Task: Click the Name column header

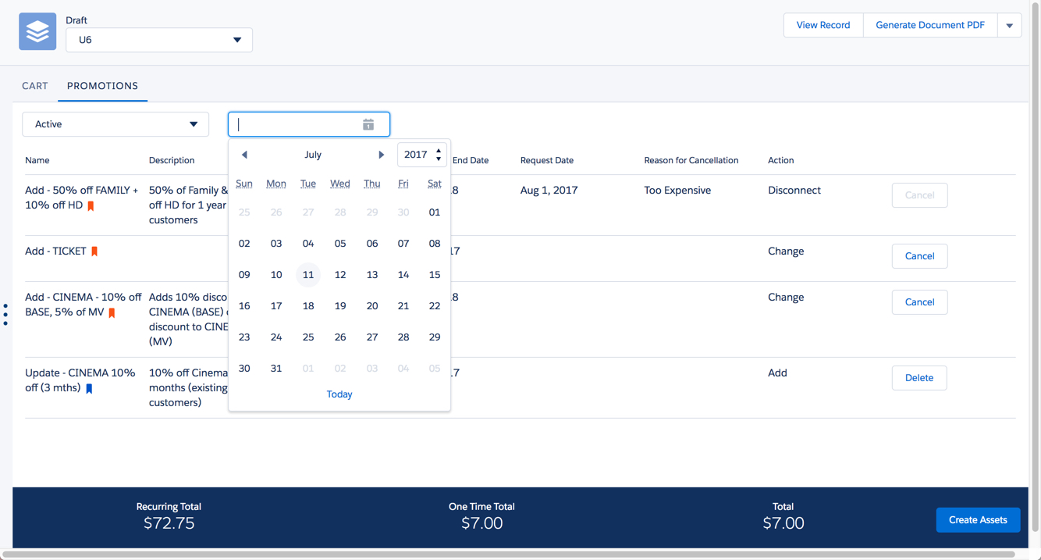Action: [x=37, y=160]
